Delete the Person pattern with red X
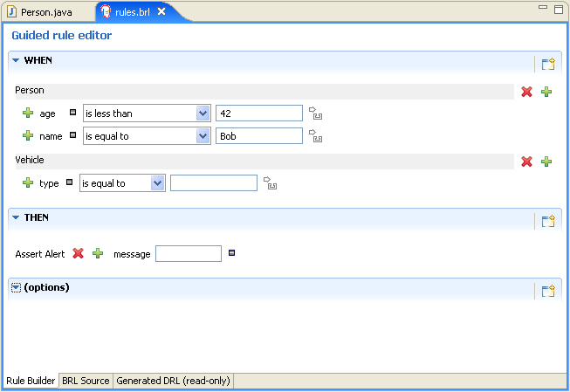The width and height of the screenshot is (570, 392). pos(526,92)
